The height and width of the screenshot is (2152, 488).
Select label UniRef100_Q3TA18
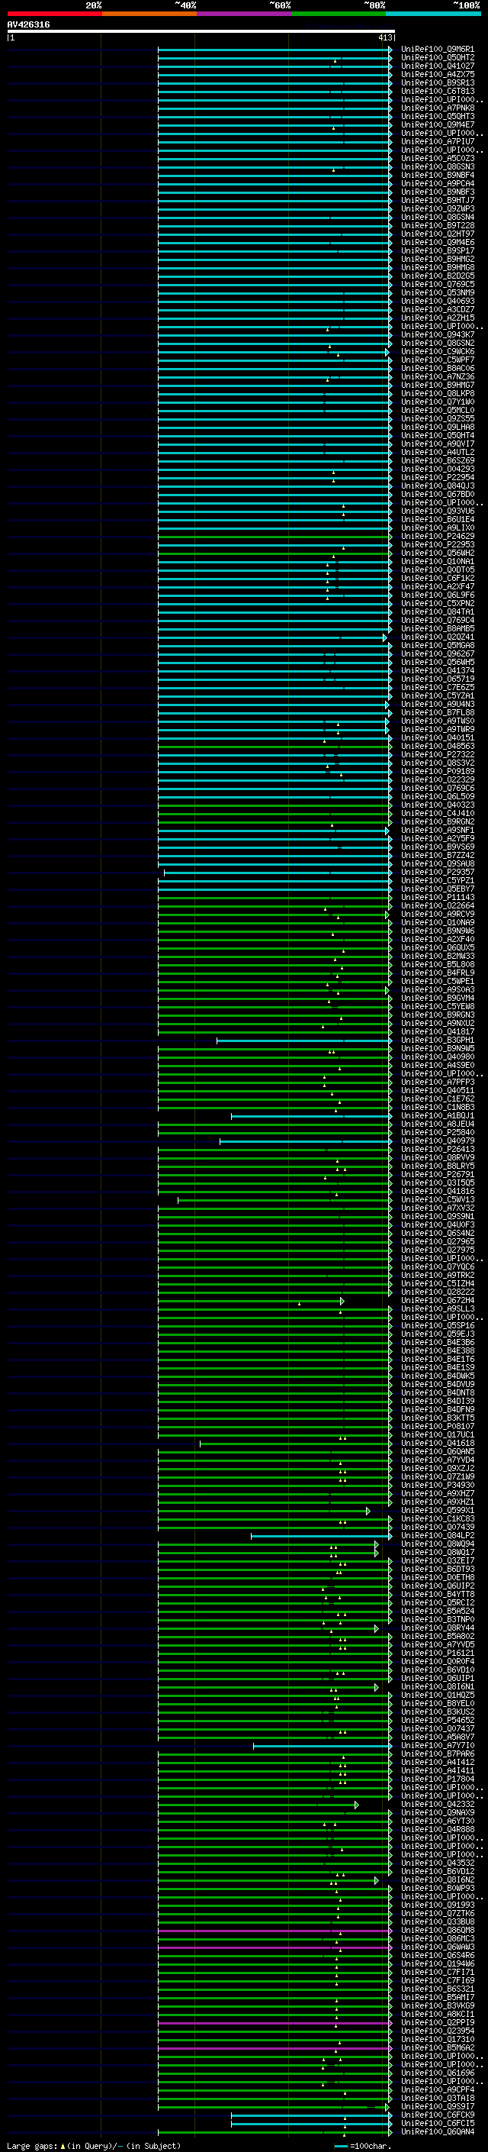(437, 2099)
